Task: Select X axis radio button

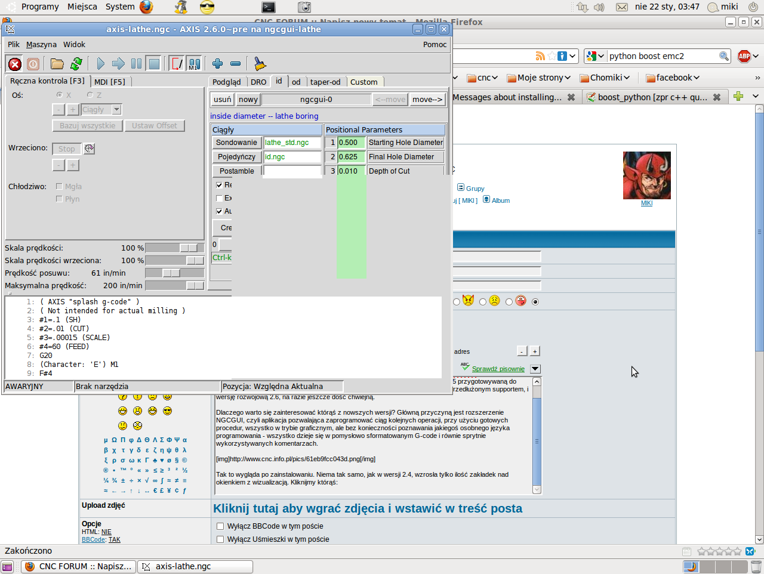Action: (x=60, y=95)
